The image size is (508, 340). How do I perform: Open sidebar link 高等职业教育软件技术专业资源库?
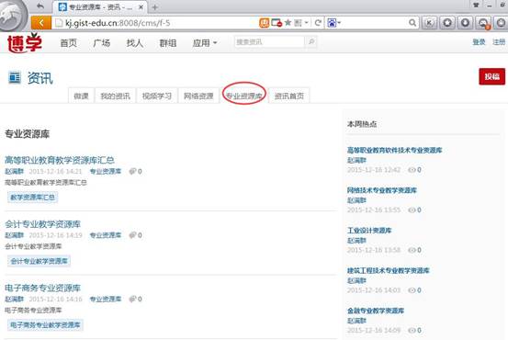tap(395, 150)
